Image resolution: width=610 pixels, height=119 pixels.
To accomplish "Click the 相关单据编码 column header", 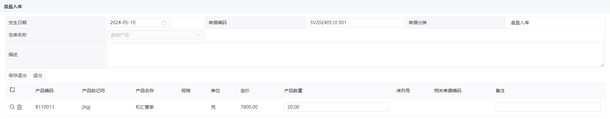I will pos(448,91).
